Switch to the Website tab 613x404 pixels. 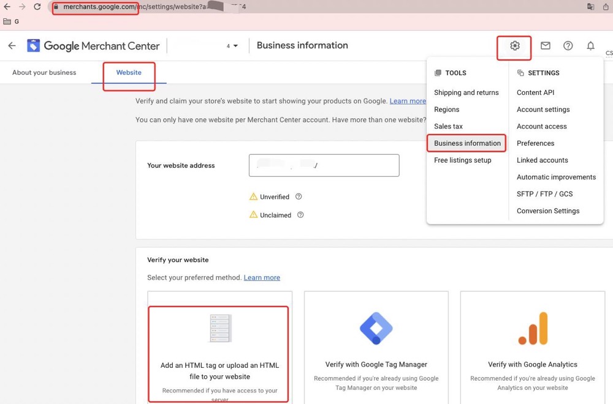(x=129, y=72)
